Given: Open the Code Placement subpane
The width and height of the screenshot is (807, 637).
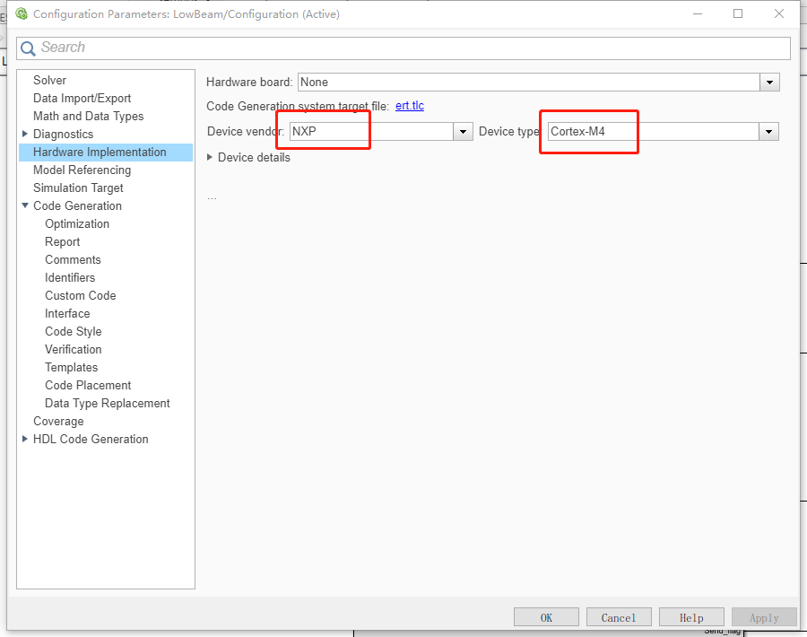Looking at the screenshot, I should 88,385.
